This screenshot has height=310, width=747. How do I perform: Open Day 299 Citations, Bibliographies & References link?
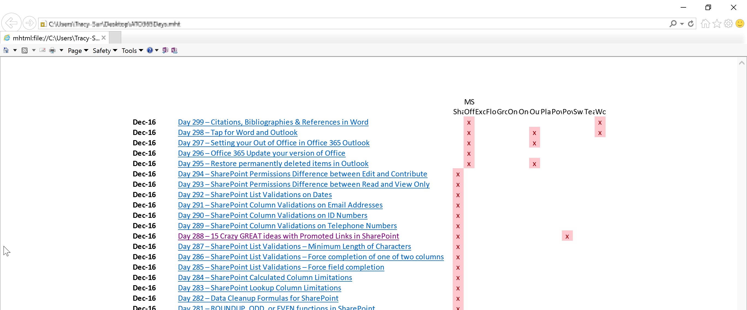[273, 122]
